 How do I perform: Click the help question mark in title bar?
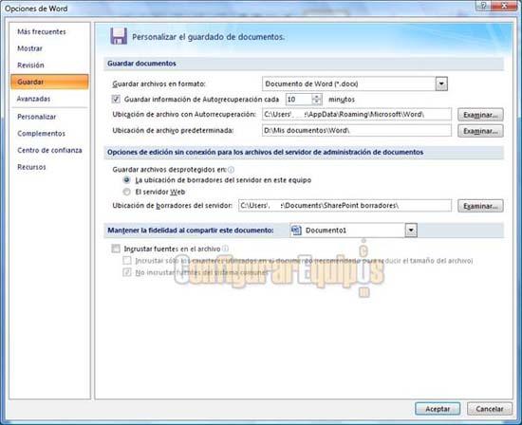(484, 6)
